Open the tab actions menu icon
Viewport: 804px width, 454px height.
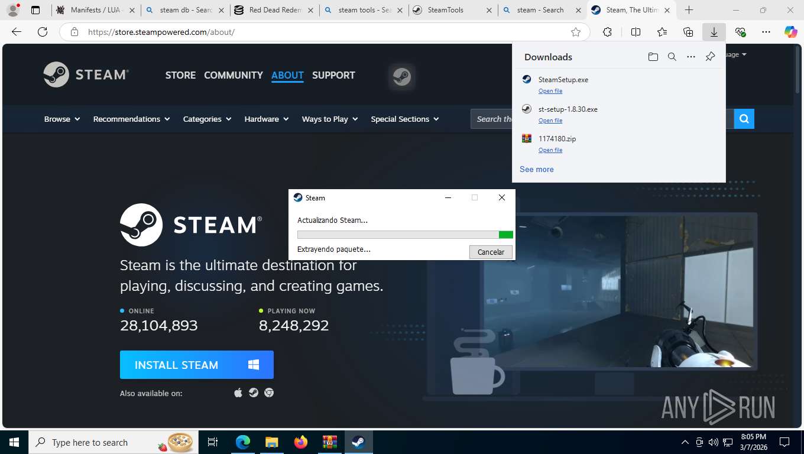tap(35, 10)
